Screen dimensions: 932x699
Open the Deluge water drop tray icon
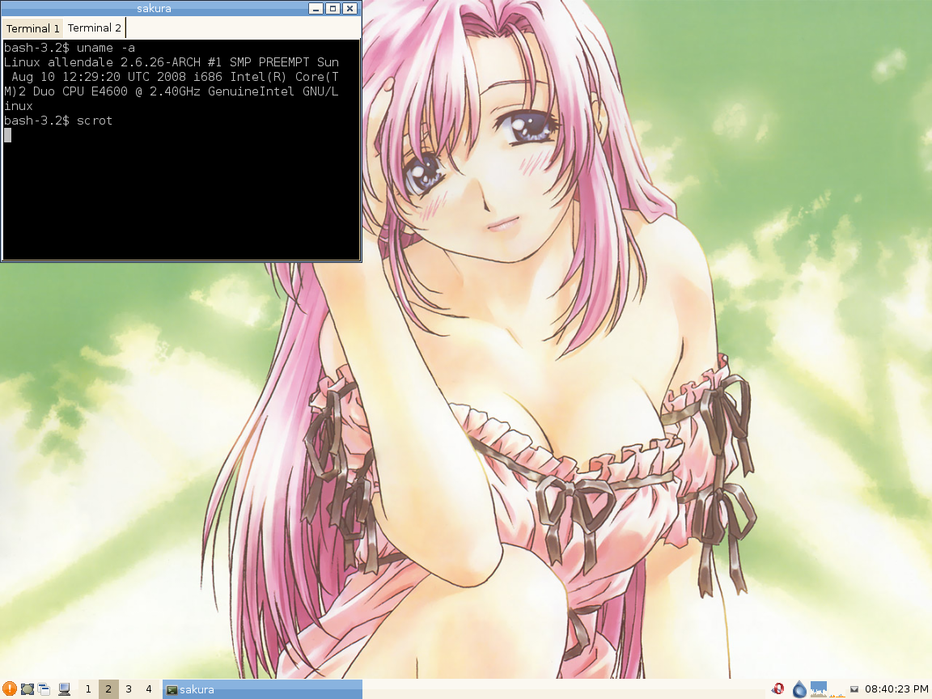799,689
